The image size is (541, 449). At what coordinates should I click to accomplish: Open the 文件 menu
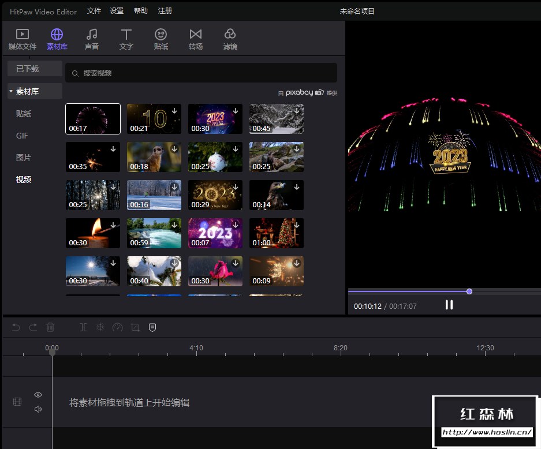tap(94, 11)
